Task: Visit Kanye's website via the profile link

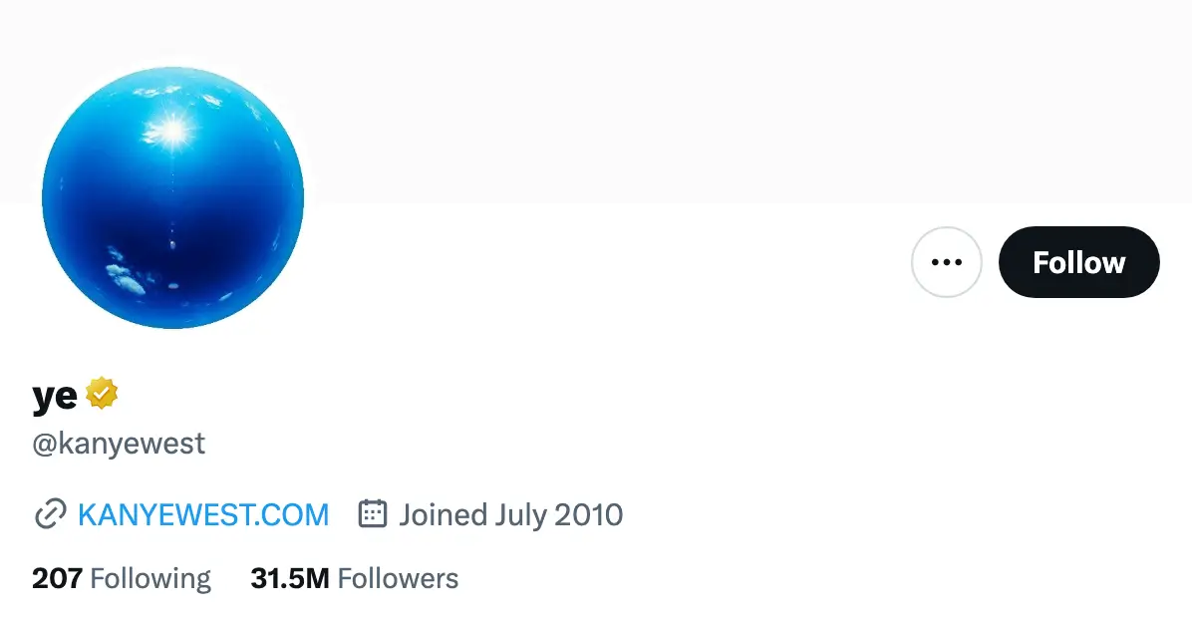Action: pos(202,514)
